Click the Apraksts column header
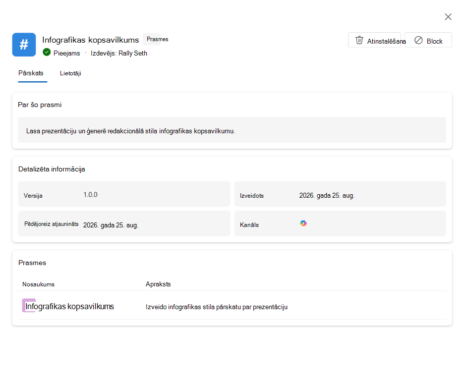The image size is (464, 382). tap(158, 284)
